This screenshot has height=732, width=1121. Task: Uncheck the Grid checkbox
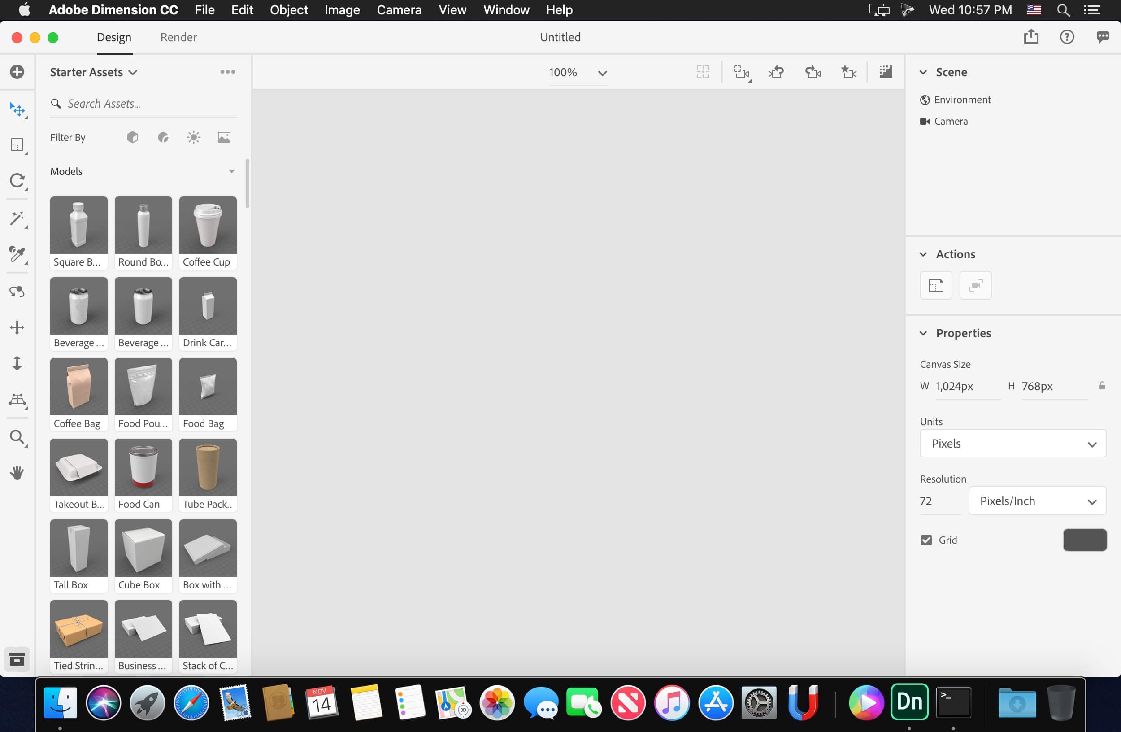click(926, 540)
